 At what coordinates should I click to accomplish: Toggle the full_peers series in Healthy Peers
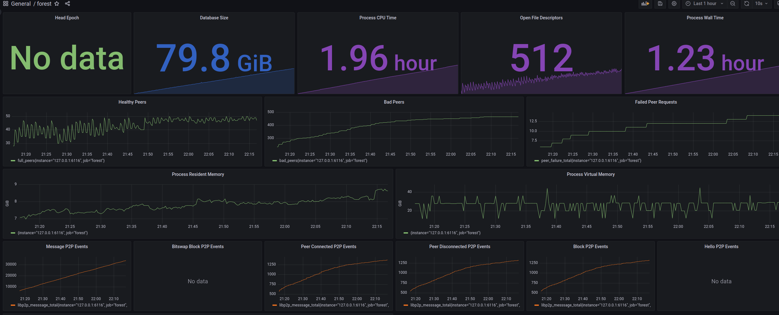tap(61, 161)
